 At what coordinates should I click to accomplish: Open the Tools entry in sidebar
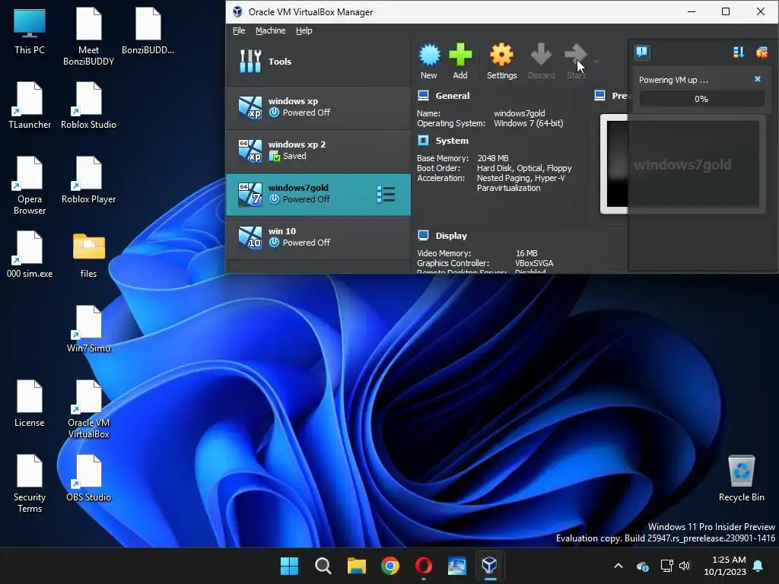pyautogui.click(x=319, y=62)
